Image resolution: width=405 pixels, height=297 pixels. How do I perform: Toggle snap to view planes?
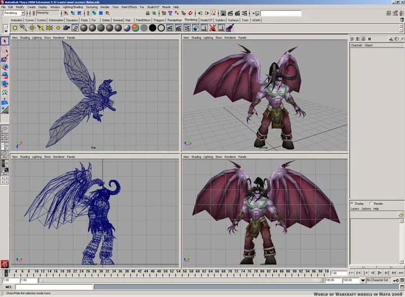(x=184, y=13)
